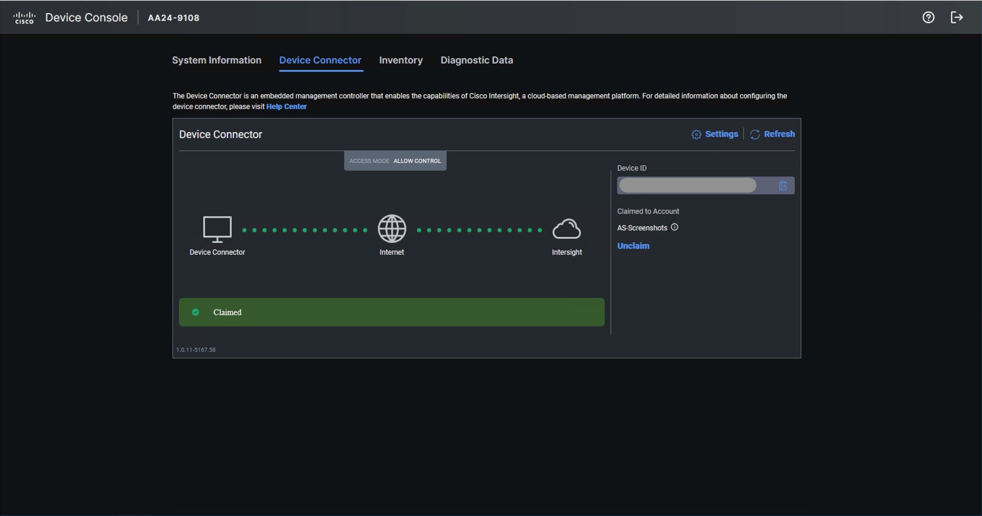Click the Device Console title text

click(86, 18)
